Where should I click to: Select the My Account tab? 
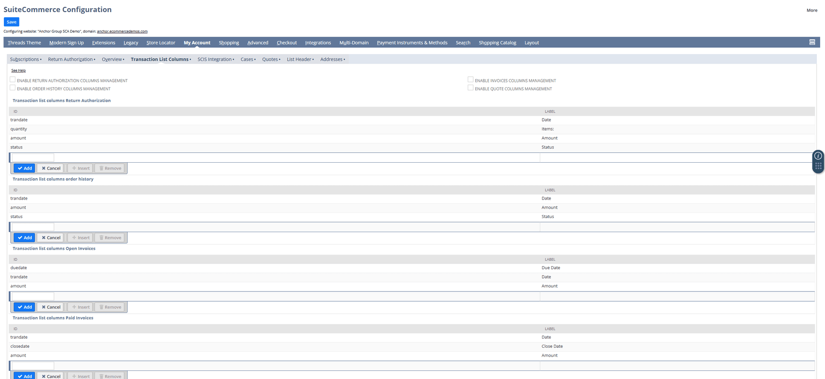197,42
